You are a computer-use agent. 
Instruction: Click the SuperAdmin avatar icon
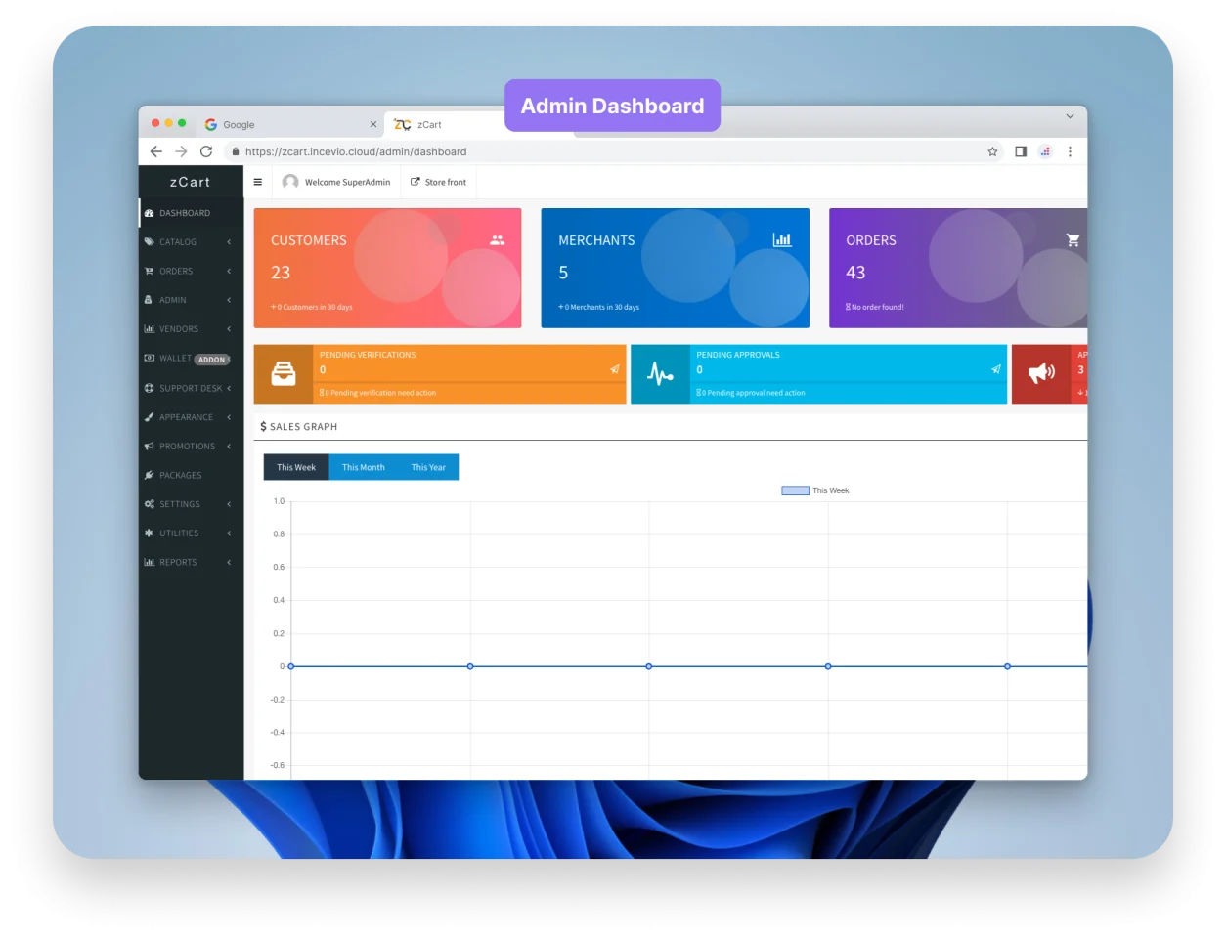(290, 182)
